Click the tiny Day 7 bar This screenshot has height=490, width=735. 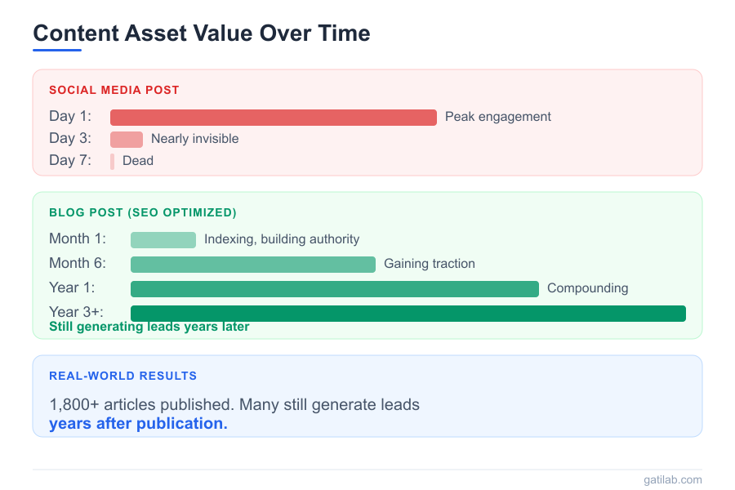[x=112, y=161]
